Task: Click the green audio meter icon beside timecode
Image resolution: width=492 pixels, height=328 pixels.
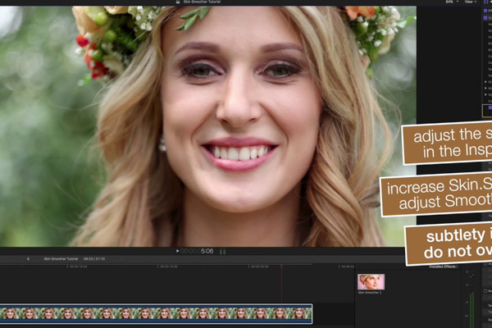Action: (222, 251)
